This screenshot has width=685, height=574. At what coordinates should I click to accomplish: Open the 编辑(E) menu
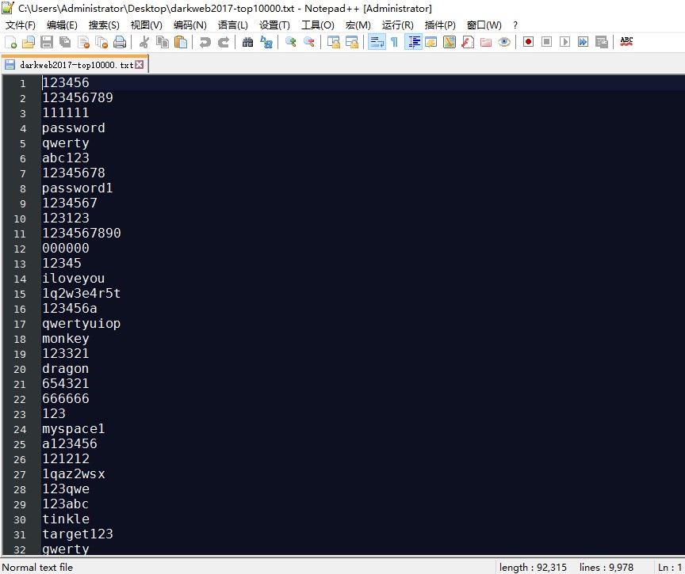tap(62, 25)
